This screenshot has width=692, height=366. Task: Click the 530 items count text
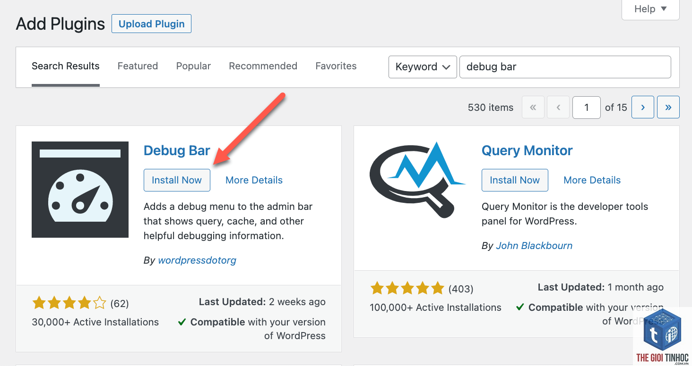tap(491, 108)
